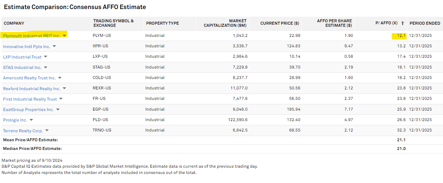The image size is (443, 183).
Task: Click Terreno Realty Corp. dropdown arrow
Action: (x=47, y=130)
